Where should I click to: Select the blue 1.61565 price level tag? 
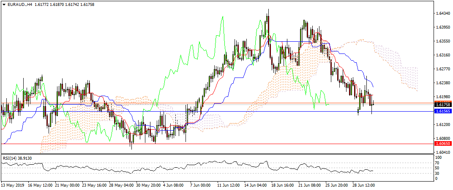442,111
